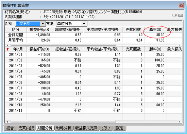This screenshot has height=134, width=187.
Task: Open the 戦略分析 tab
Action: pyautogui.click(x=64, y=128)
